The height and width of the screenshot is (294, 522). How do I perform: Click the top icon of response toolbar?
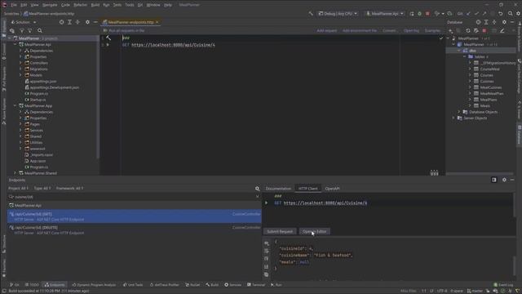[x=267, y=243]
